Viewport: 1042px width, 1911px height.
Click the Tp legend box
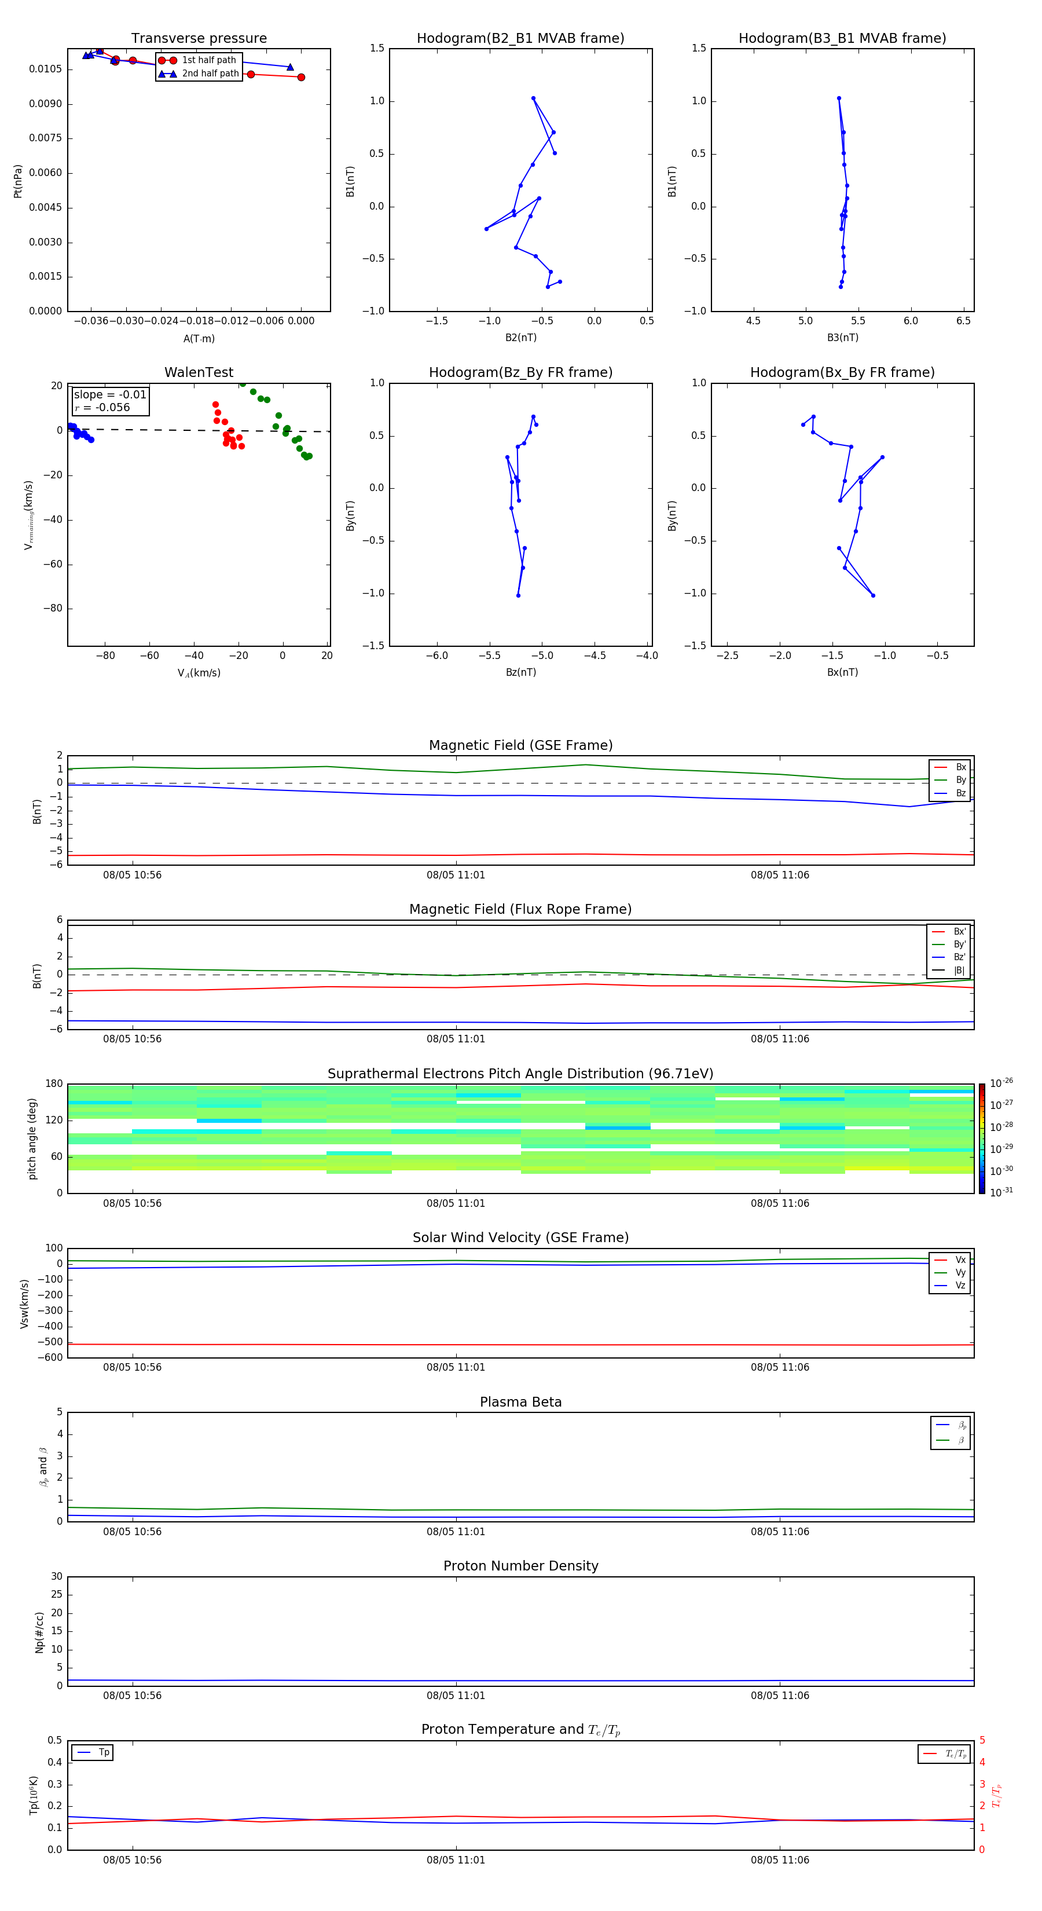click(x=92, y=1752)
